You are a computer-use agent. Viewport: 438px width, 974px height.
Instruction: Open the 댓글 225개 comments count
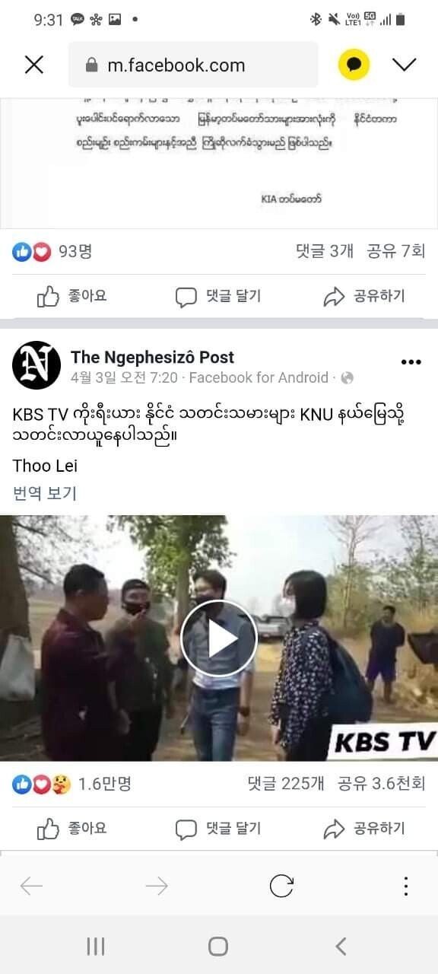(286, 783)
